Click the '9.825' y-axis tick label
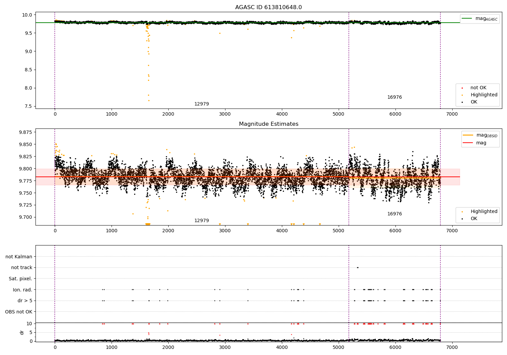 click(25, 157)
